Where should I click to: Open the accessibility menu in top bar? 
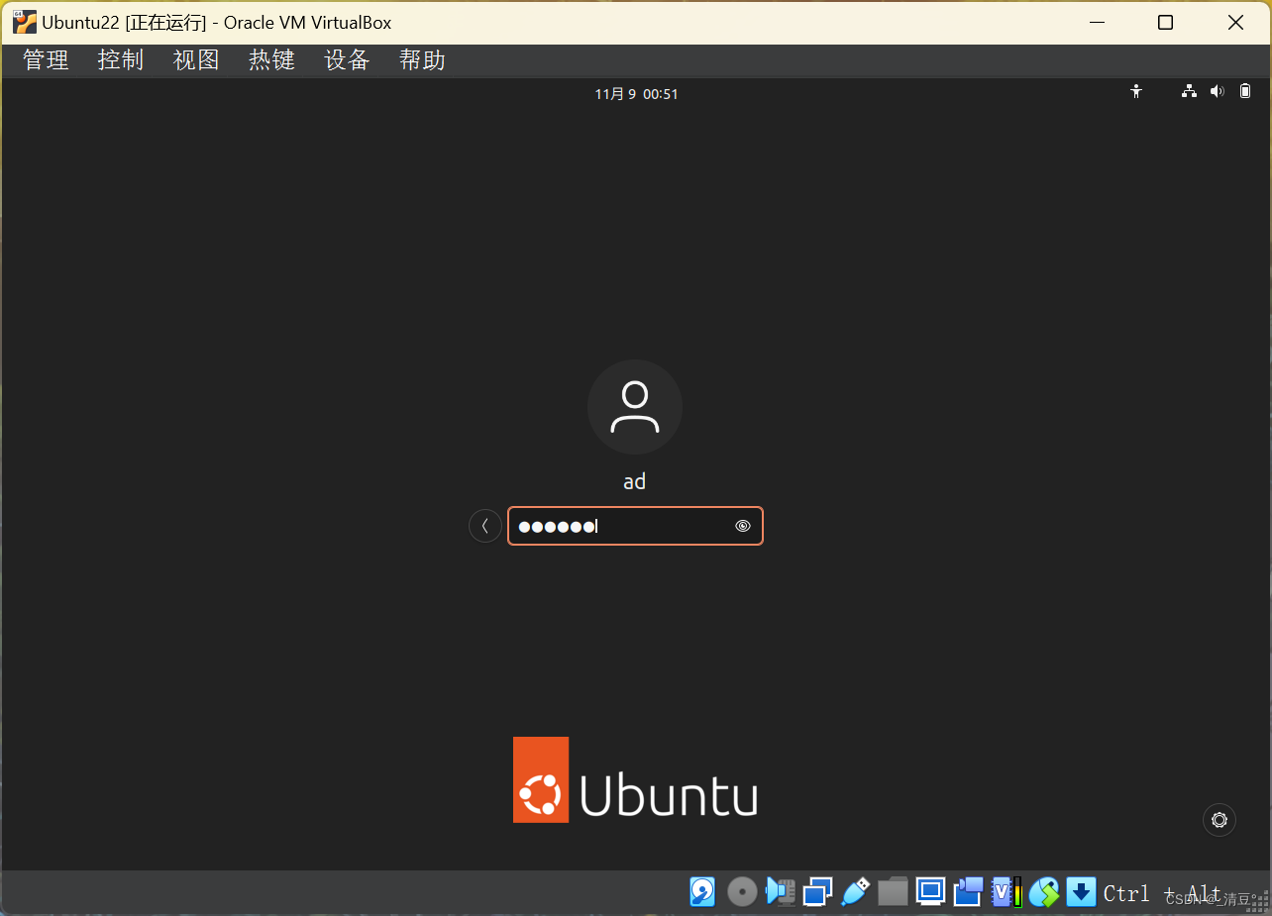[x=1136, y=91]
